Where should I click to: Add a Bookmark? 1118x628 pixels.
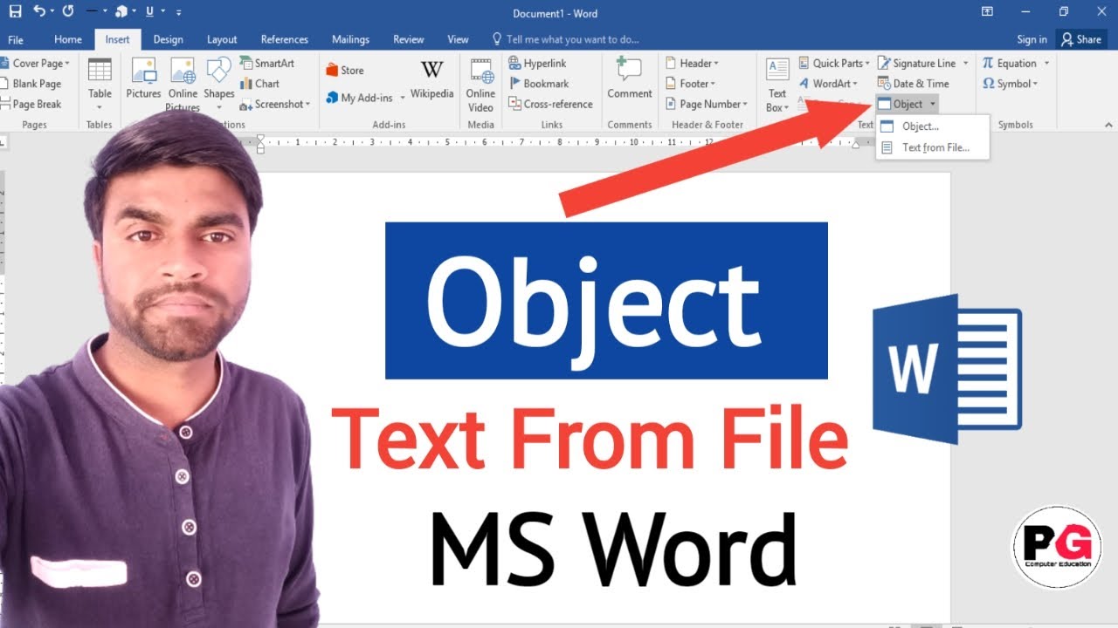click(538, 84)
